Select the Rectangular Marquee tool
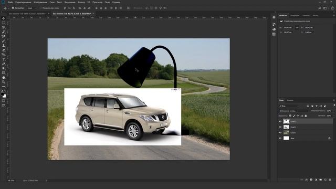This screenshot has width=336, height=189. pos(4,23)
